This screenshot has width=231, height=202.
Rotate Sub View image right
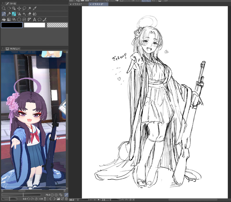point(32,199)
